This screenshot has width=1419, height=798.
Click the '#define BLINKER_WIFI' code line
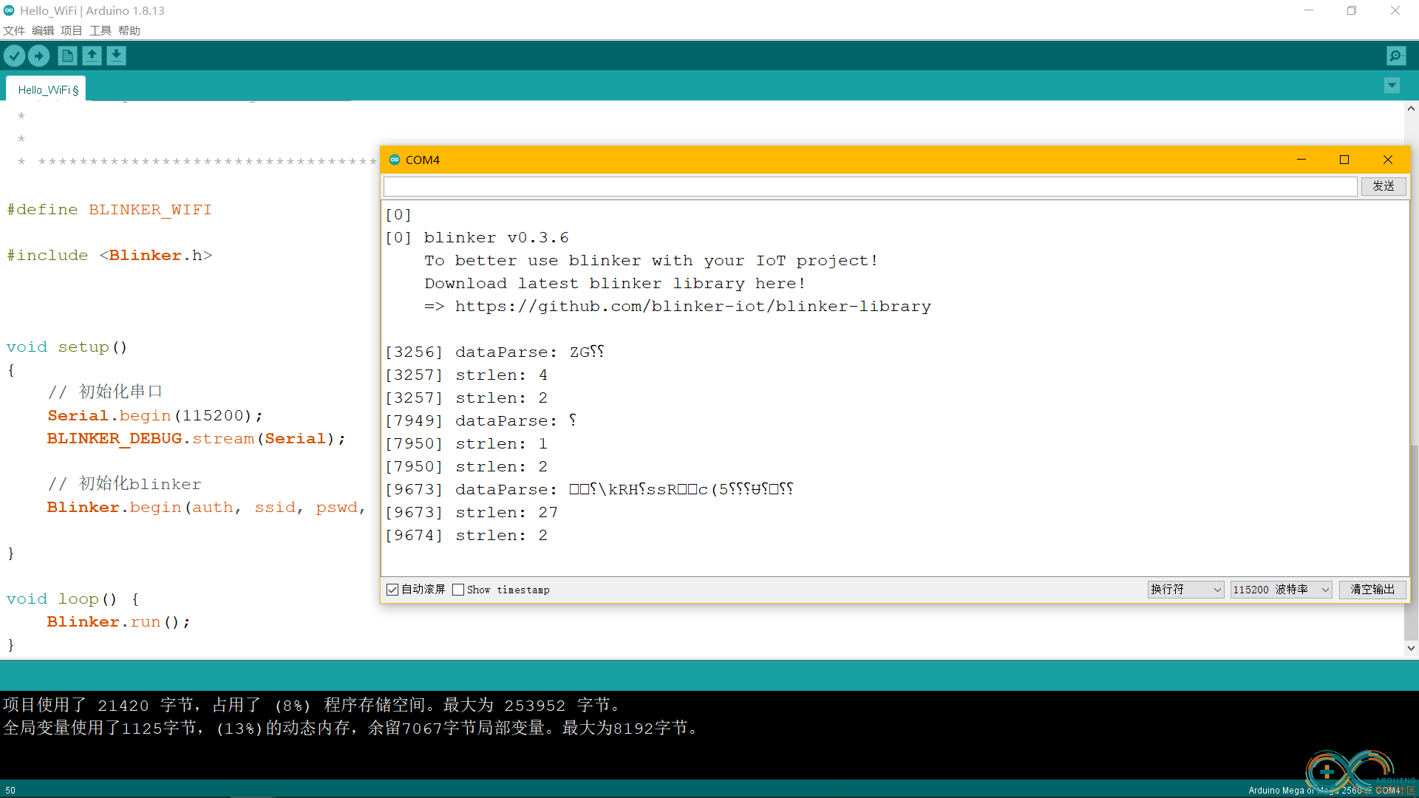click(109, 210)
